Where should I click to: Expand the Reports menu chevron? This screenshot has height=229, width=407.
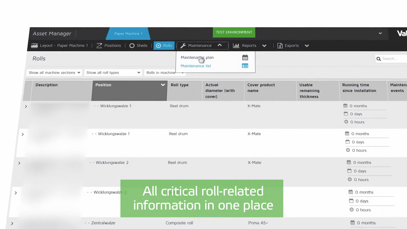coord(264,45)
